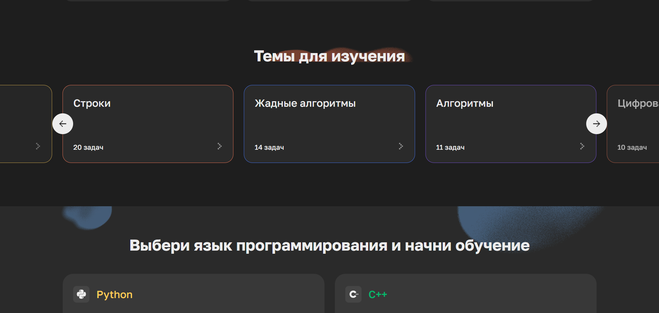Open Жадные алгоритмы via its chevron arrow icon
Screen dimensions: 659x313
(x=401, y=146)
